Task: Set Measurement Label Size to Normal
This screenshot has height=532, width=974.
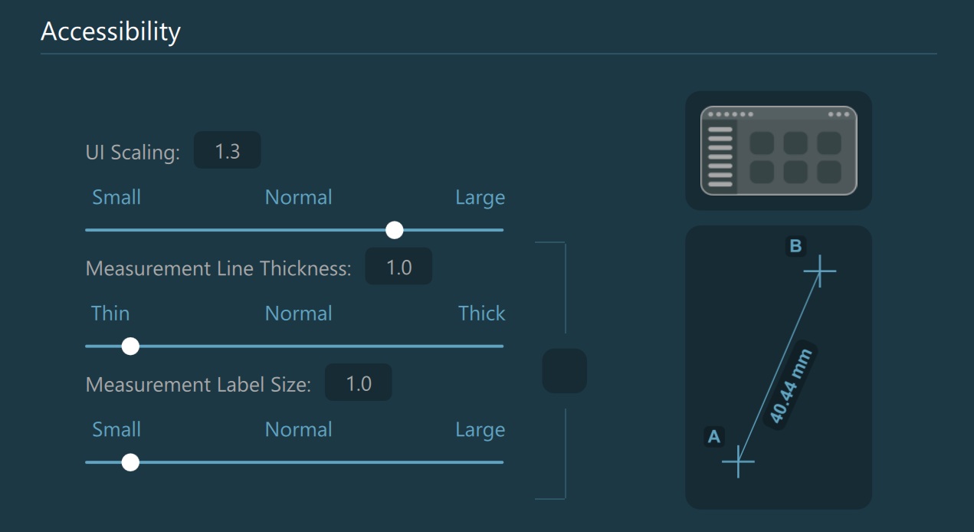Action: tap(298, 429)
